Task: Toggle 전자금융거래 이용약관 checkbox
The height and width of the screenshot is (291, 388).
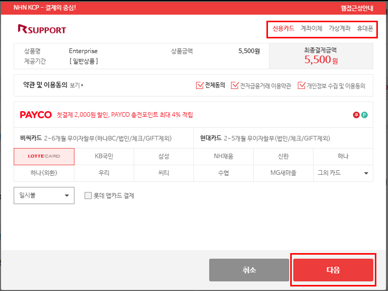Action: 235,85
